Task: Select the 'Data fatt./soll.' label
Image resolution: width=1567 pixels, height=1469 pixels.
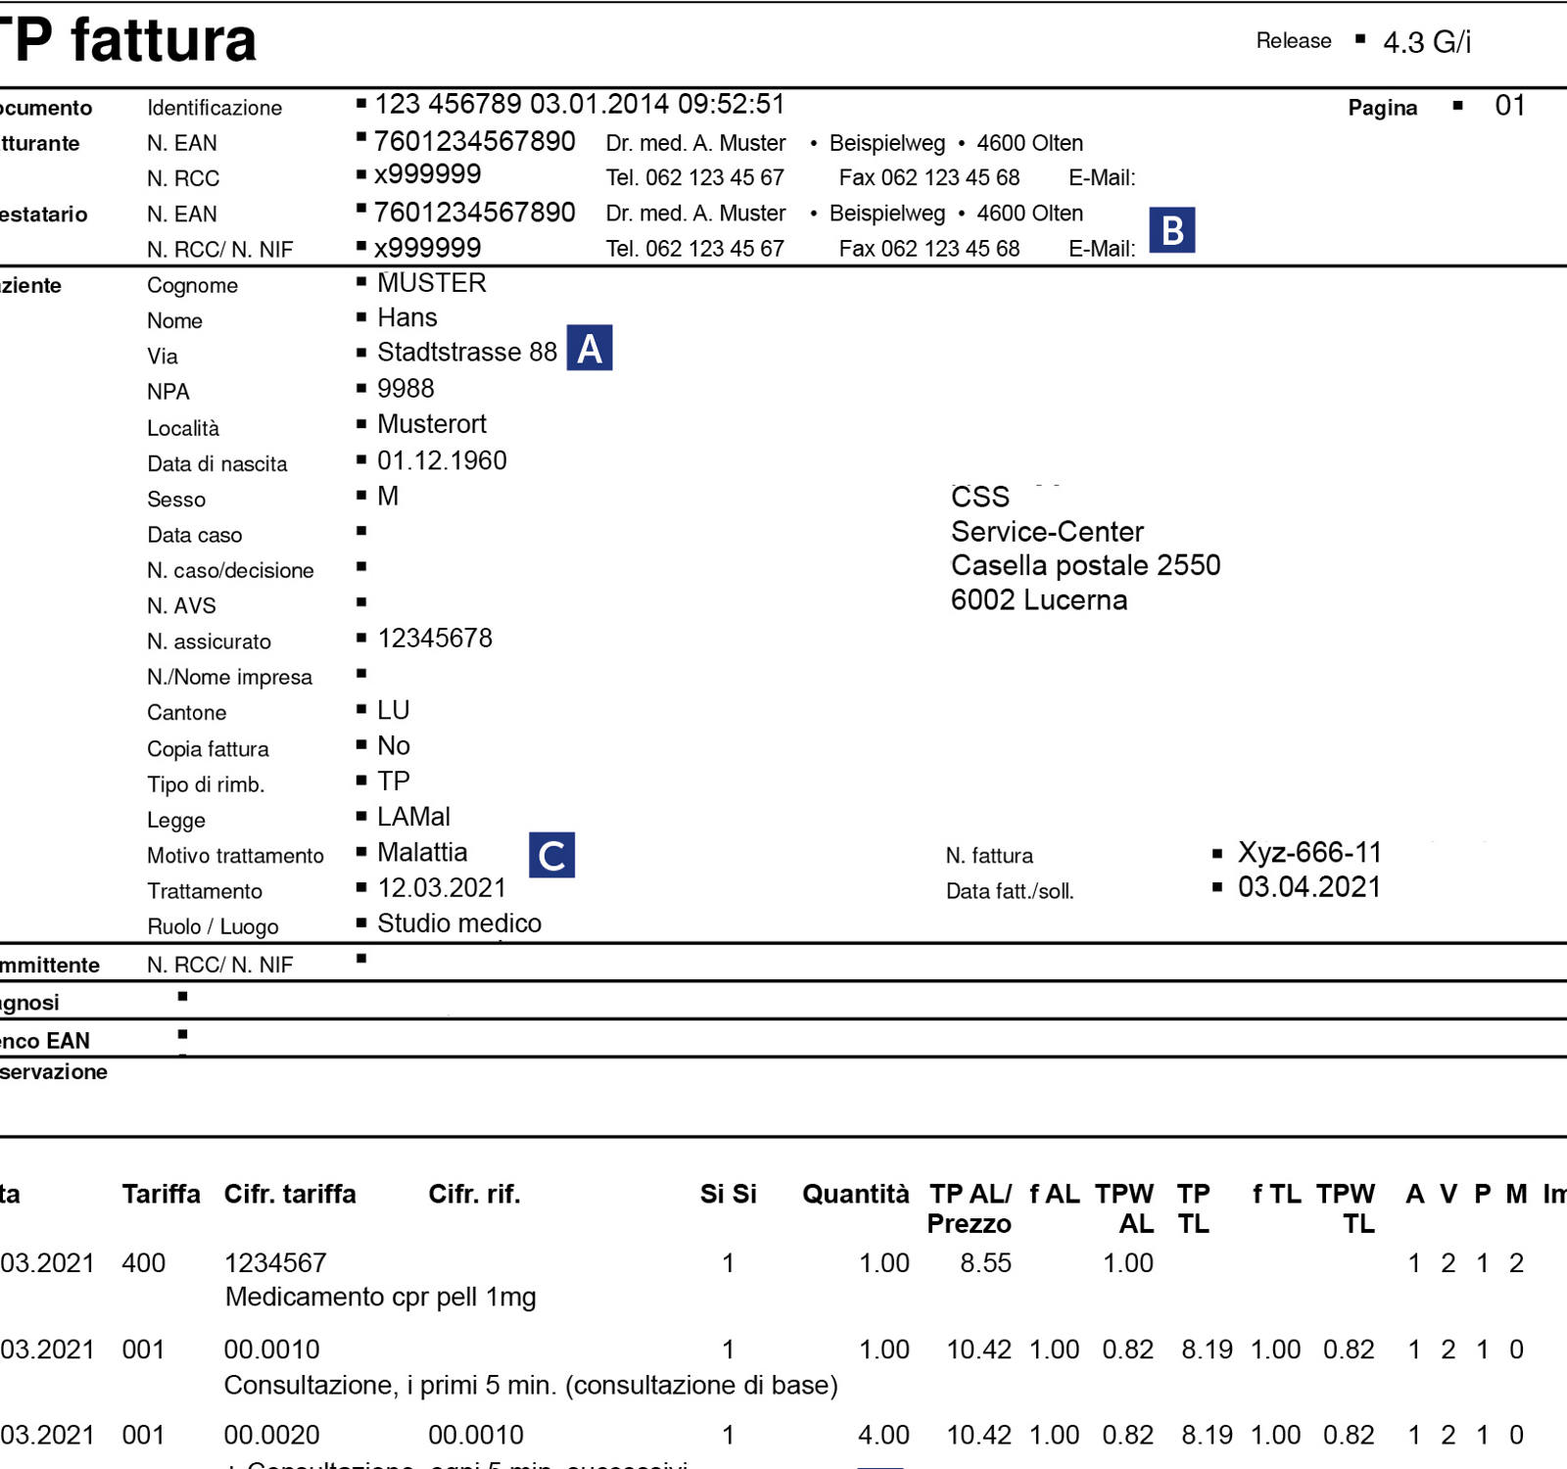Action: coord(1010,891)
